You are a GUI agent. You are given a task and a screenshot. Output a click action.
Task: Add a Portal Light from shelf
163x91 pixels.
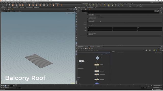coord(122,5)
